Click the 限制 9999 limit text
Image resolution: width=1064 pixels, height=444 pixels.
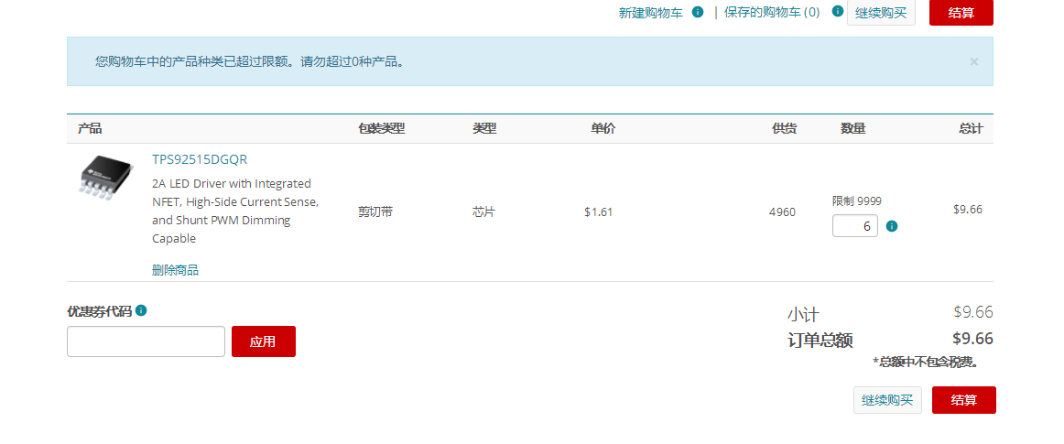click(x=857, y=201)
